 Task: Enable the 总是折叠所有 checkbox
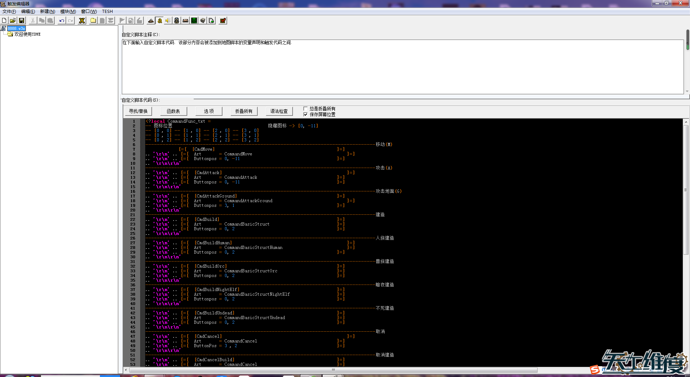305,109
